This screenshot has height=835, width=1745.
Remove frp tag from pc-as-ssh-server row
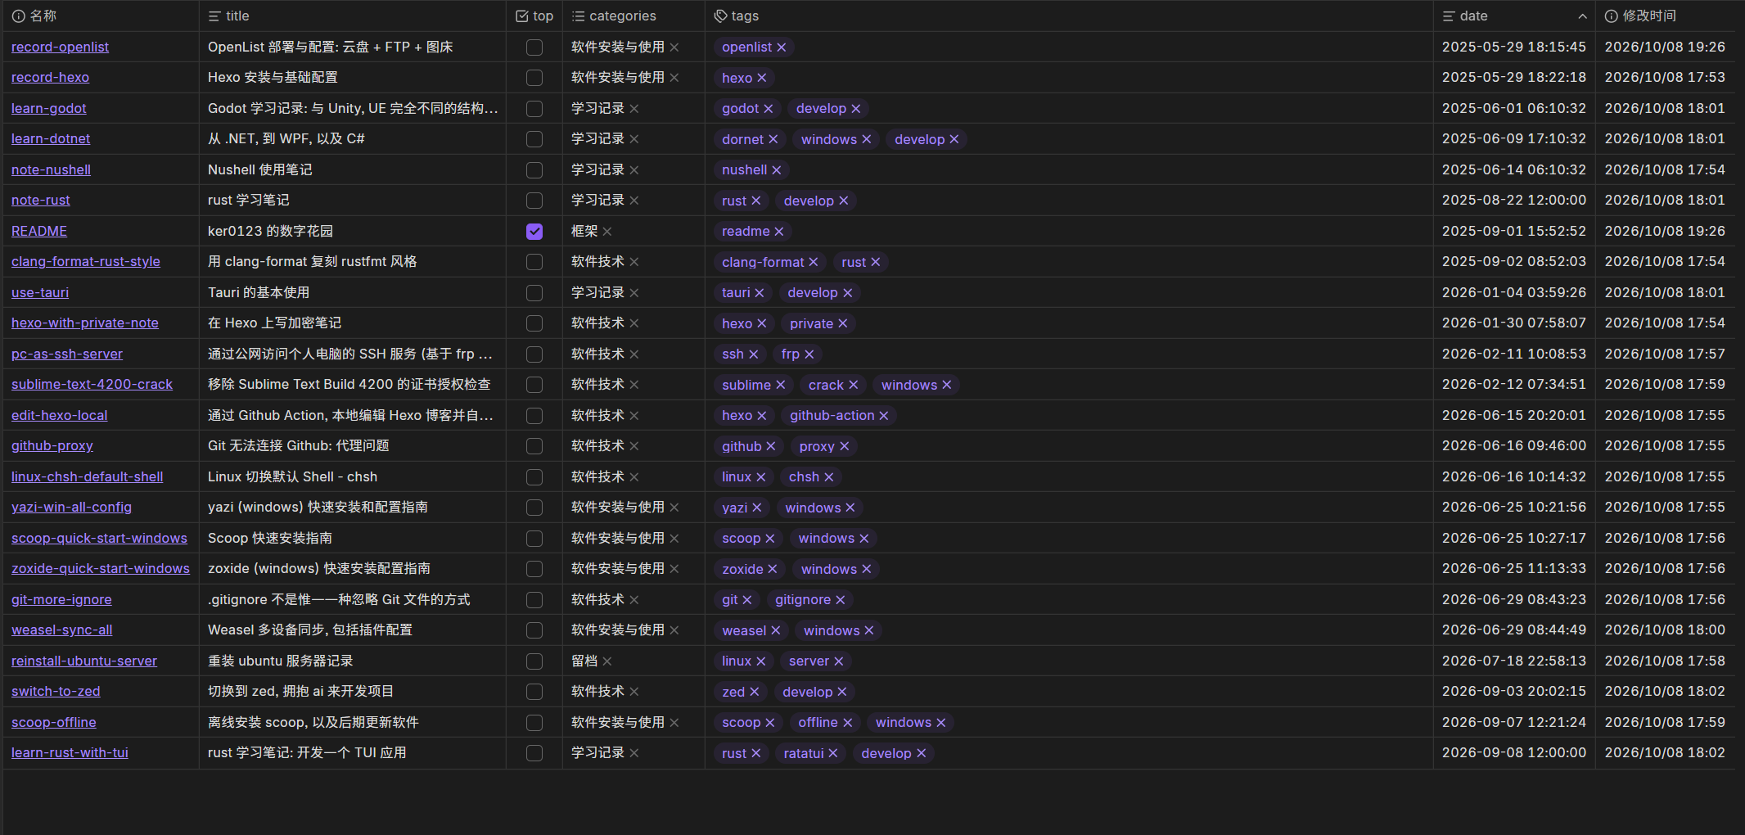[x=809, y=354]
